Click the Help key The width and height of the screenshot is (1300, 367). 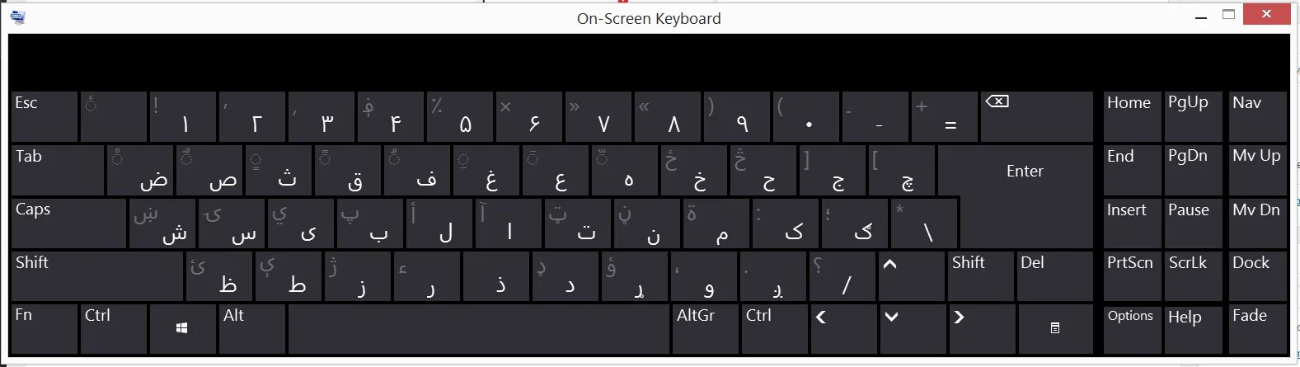1193,328
